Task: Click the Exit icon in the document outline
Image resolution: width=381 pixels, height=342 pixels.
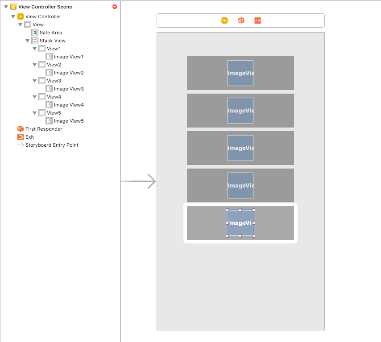Action: tap(20, 137)
